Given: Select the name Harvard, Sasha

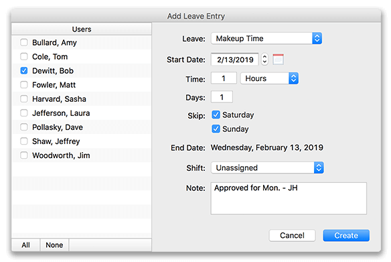Looking at the screenshot, I should pos(59,99).
